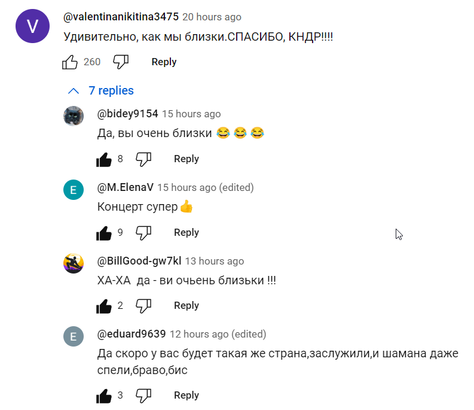Image resolution: width=474 pixels, height=410 pixels.
Task: Collapse the 7 replies thread
Action: point(111,90)
